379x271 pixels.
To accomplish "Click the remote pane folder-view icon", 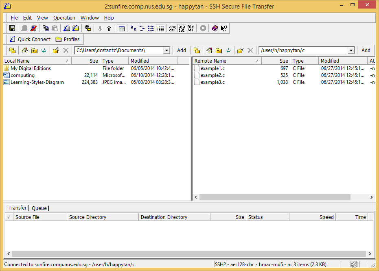I will click(x=197, y=50).
